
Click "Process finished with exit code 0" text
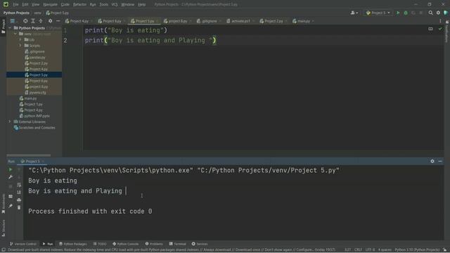point(90,212)
